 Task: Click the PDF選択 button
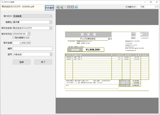coord(49,8)
